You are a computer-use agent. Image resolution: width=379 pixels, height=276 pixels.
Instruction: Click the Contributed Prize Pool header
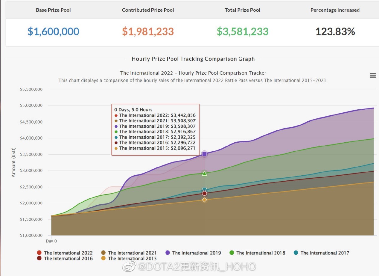click(148, 10)
